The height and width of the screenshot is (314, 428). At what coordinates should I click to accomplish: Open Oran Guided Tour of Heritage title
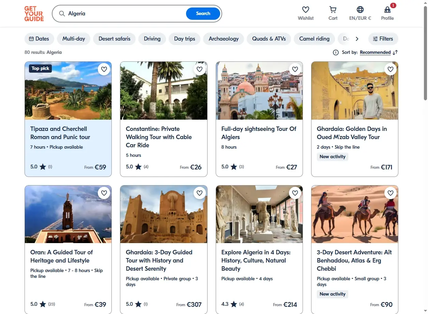61,256
